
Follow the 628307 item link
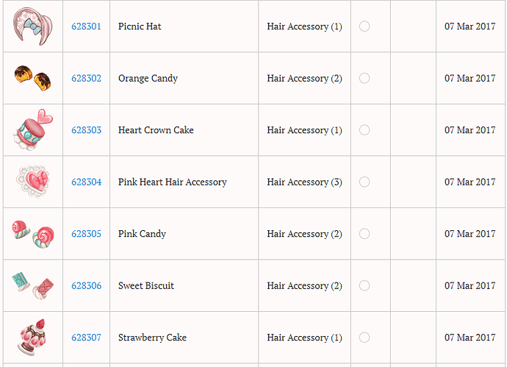click(x=86, y=338)
